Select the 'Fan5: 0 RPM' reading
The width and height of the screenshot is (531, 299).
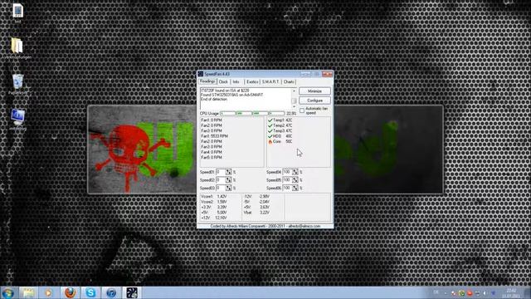coord(212,158)
